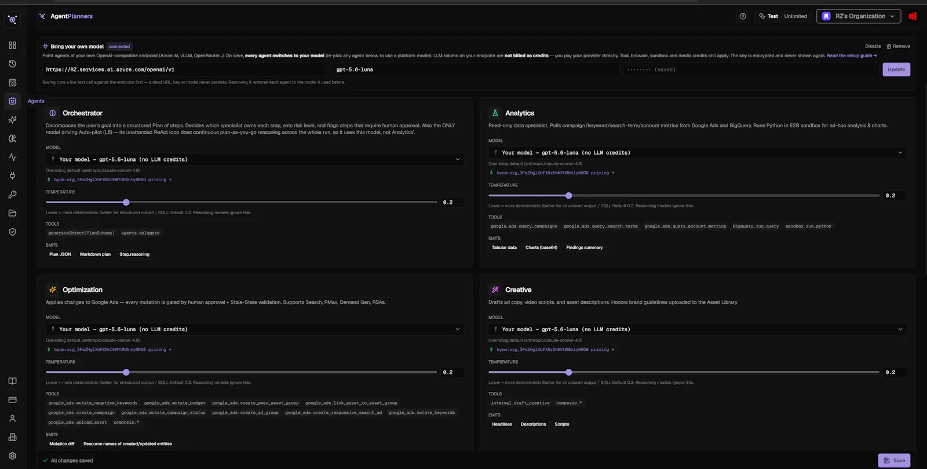Open the settings gear icon in sidebar

tap(12, 456)
